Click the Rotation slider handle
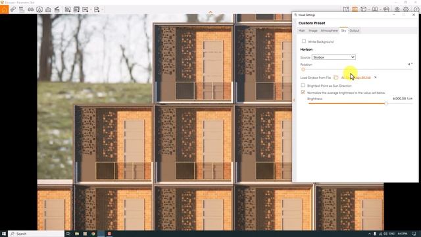 (303, 69)
